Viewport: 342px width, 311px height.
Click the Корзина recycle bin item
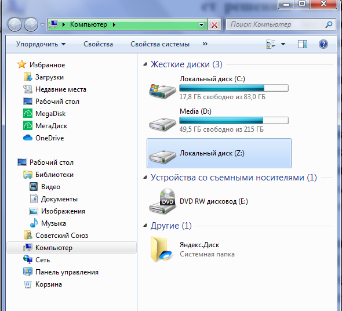[43, 284]
